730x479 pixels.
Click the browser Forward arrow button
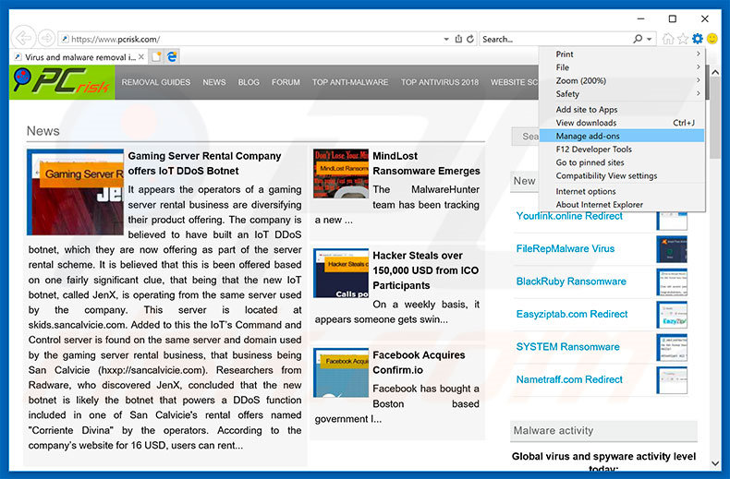click(x=46, y=38)
